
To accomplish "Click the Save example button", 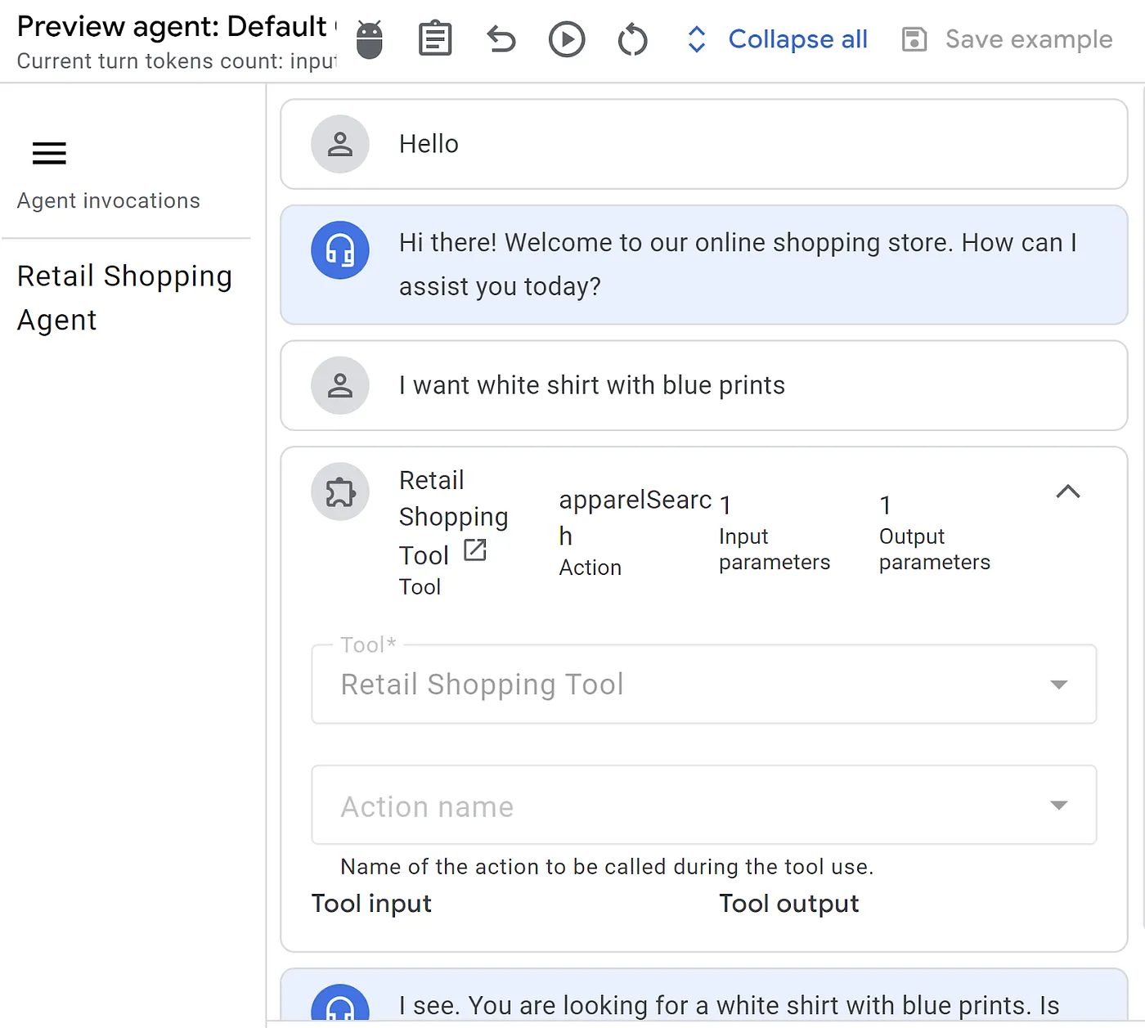I will 1007,39.
